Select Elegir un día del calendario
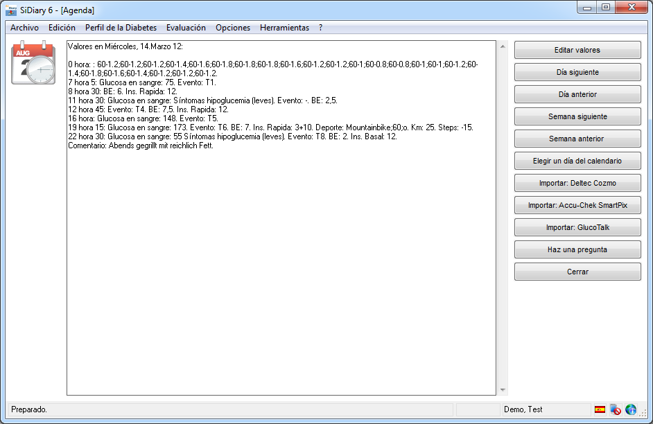This screenshot has width=653, height=424. (577, 161)
